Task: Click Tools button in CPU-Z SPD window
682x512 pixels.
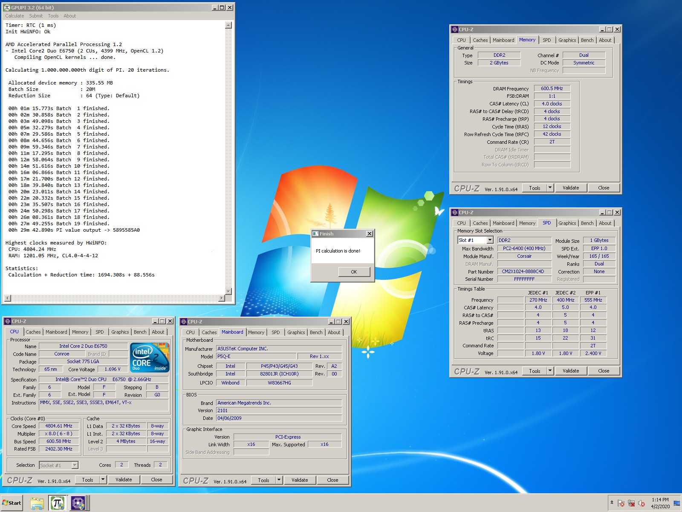Action: pyautogui.click(x=535, y=371)
